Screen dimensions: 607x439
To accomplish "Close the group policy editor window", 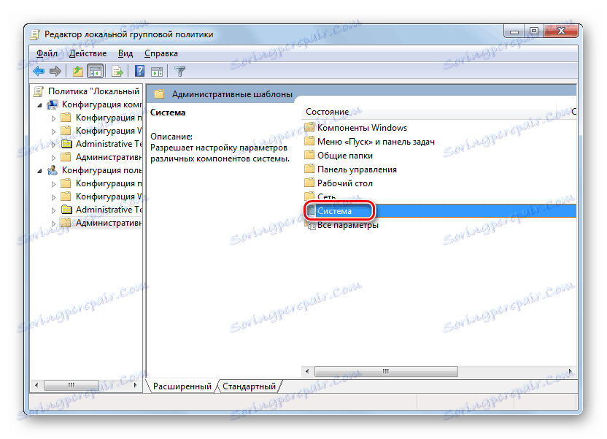I will [561, 31].
